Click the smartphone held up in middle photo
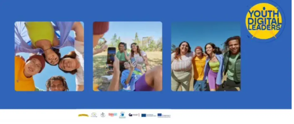 coord(111,55)
